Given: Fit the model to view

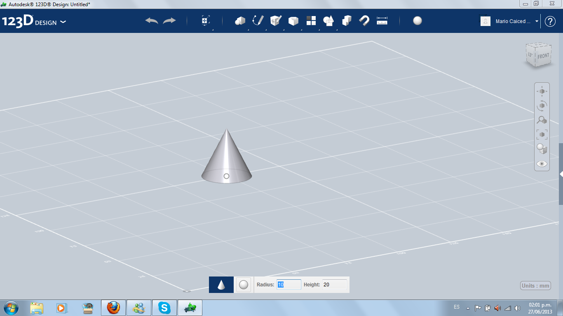Looking at the screenshot, I should [542, 134].
